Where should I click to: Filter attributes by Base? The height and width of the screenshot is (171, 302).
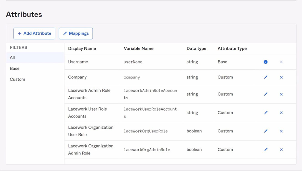(15, 68)
